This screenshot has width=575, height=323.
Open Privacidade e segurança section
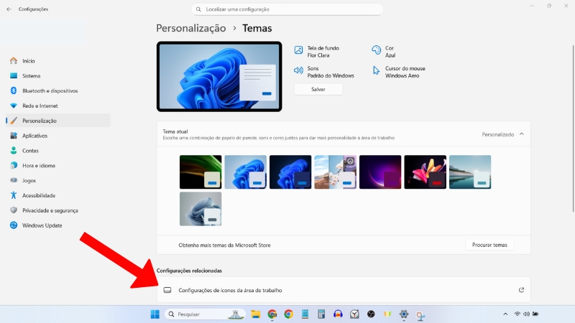click(50, 210)
